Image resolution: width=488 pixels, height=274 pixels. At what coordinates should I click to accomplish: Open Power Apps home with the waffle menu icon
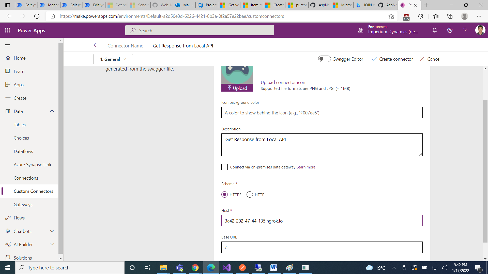click(7, 30)
